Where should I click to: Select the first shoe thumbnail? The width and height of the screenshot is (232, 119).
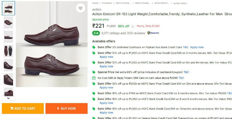coord(8,8)
